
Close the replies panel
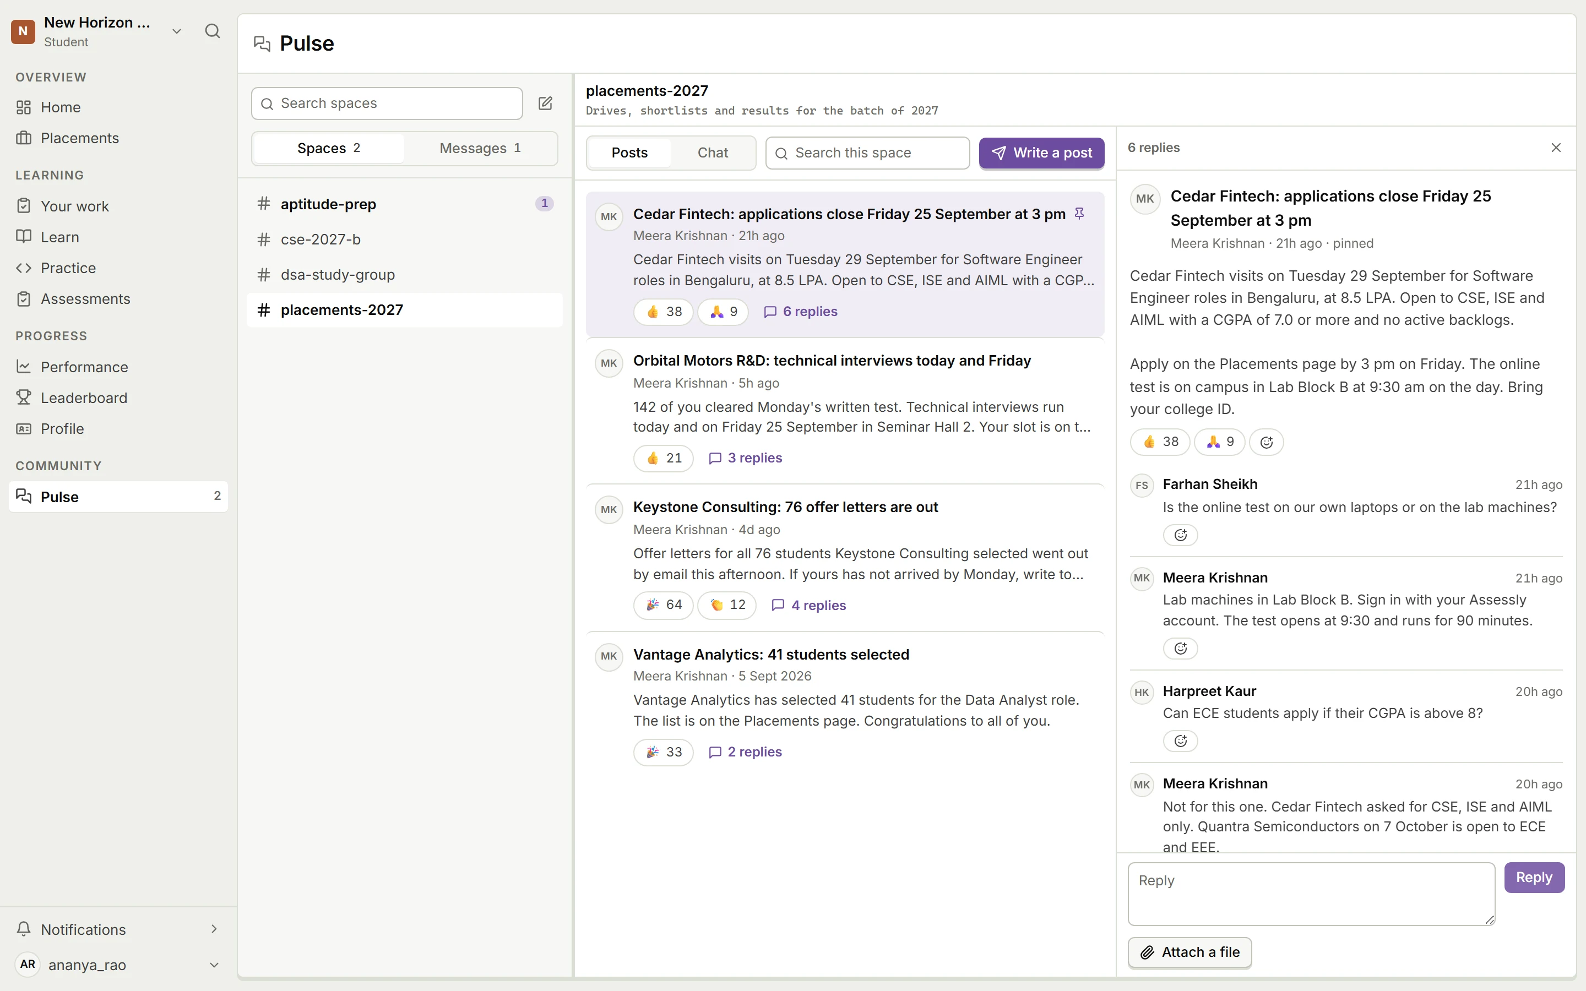coord(1556,148)
